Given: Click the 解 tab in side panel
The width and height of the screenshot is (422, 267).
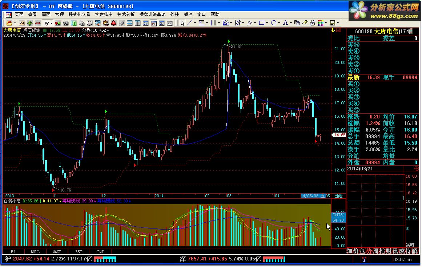Looking at the screenshot, I should click(415, 251).
